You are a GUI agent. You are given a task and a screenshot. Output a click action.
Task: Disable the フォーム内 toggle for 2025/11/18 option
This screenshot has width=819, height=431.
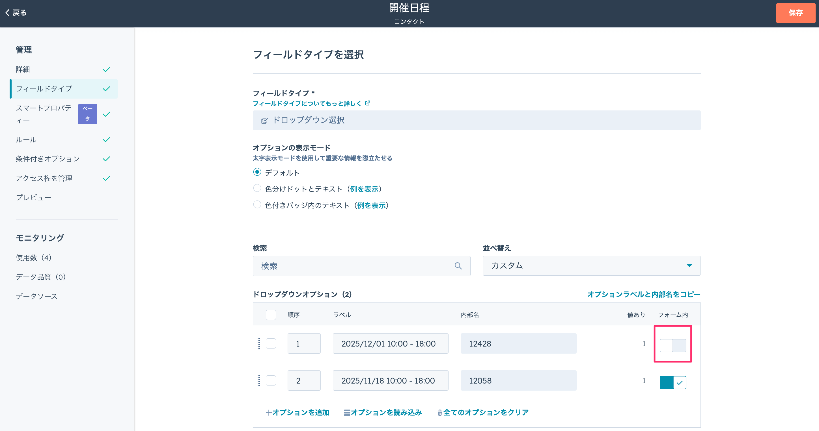click(673, 382)
